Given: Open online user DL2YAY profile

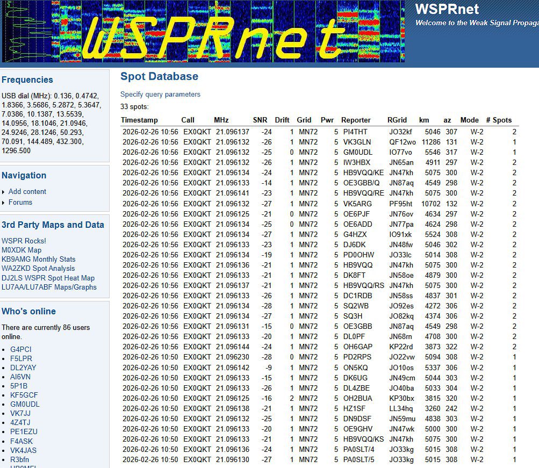Looking at the screenshot, I should pyautogui.click(x=23, y=368).
